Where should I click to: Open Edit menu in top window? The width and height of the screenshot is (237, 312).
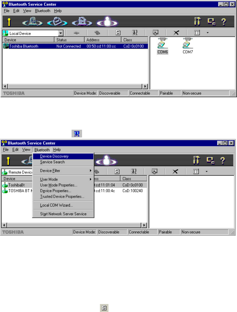(x=16, y=11)
